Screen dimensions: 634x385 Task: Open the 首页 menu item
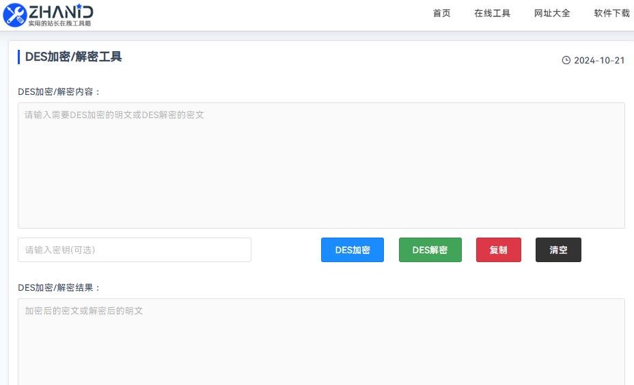[441, 14]
